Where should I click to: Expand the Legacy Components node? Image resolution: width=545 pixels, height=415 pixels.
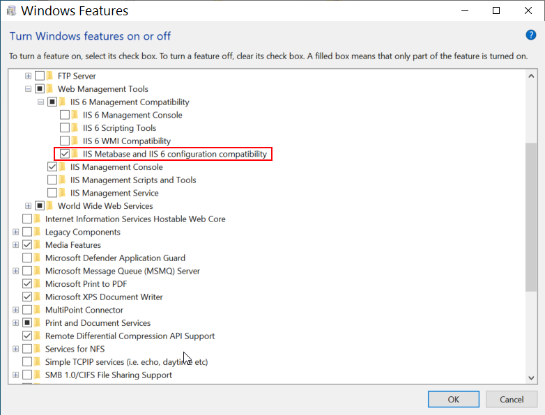tap(15, 232)
